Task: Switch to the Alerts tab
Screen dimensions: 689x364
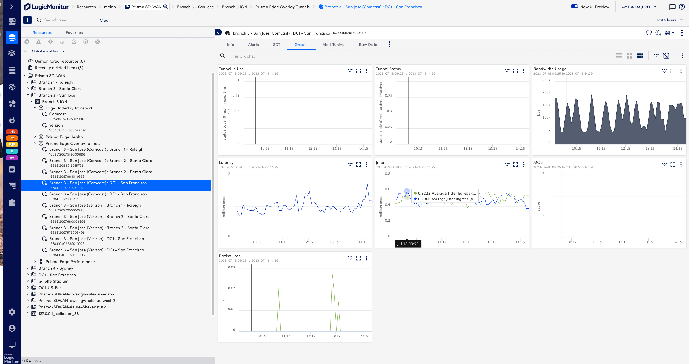Action: 253,45
